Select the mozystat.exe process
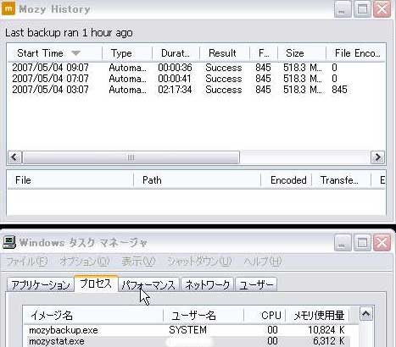The image size is (396, 347). pyautogui.click(x=57, y=341)
